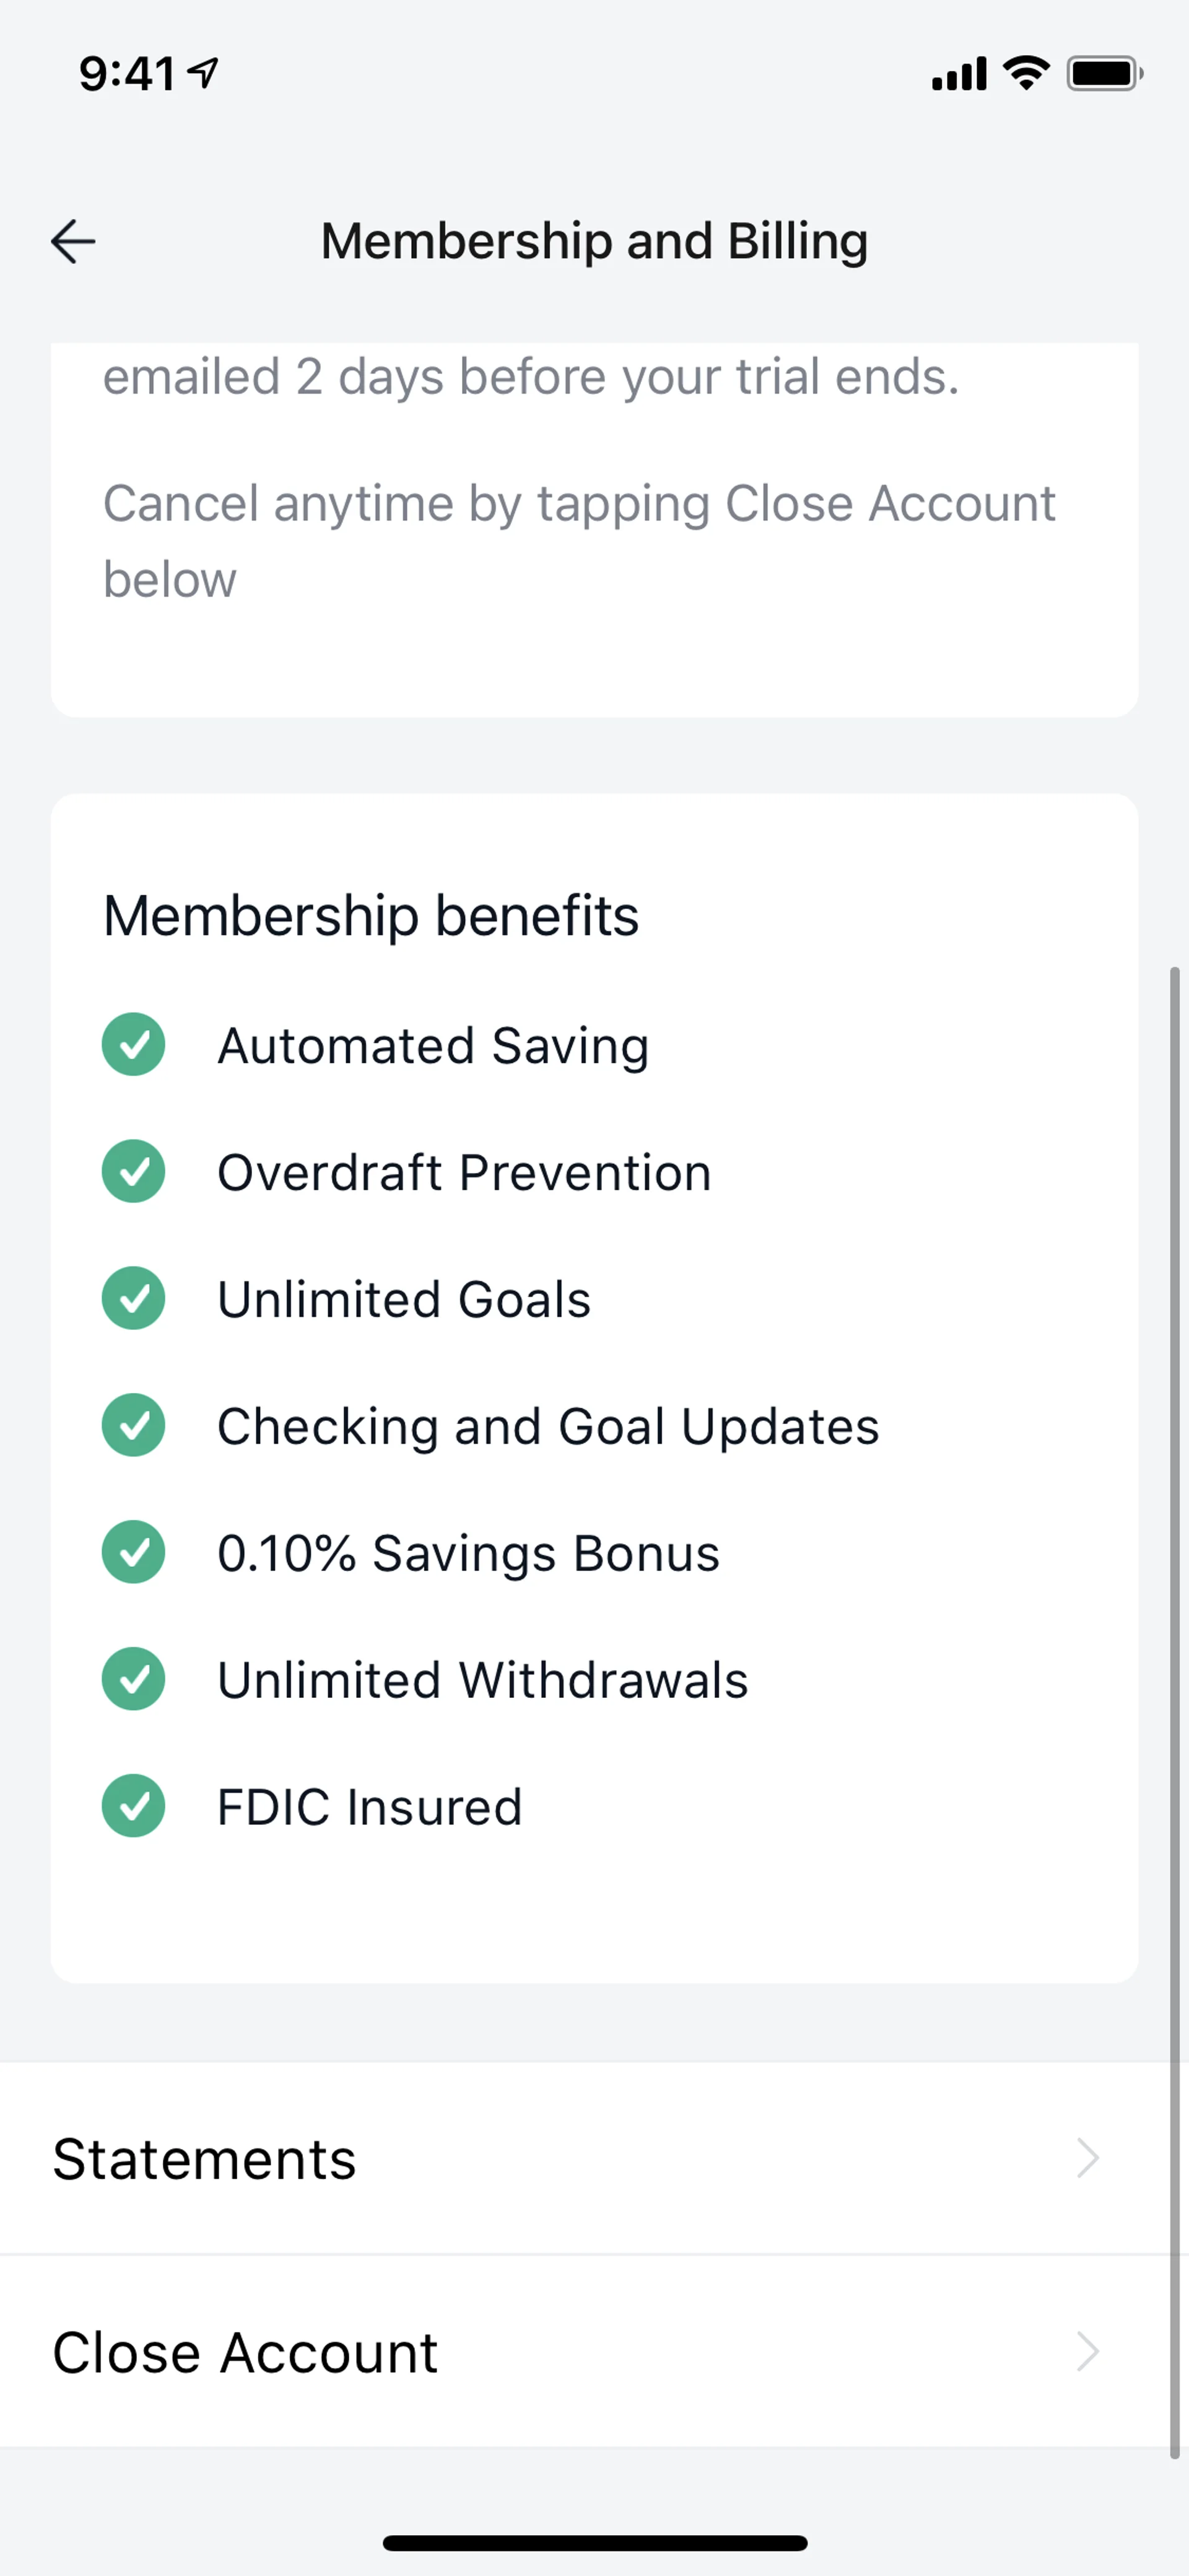
Task: Tap the Wi-Fi status icon
Action: 1026,73
